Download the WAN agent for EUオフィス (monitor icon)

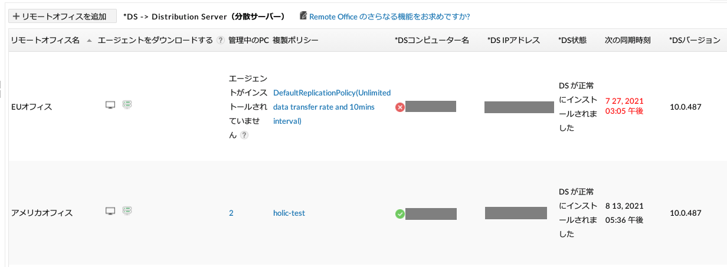point(110,105)
